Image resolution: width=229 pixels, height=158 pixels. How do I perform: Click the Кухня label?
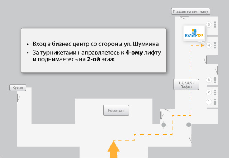[18, 88]
